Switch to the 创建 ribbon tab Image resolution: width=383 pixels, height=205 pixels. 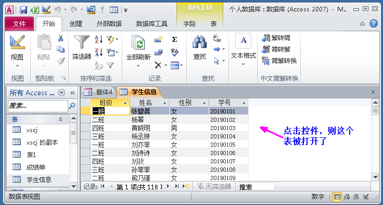pos(76,24)
